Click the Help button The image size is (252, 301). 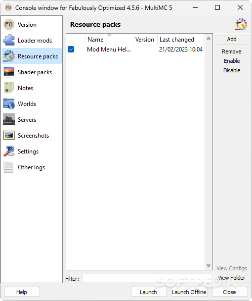[22, 292]
